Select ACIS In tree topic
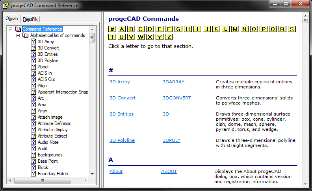This screenshot has height=191, width=312. (x=45, y=73)
